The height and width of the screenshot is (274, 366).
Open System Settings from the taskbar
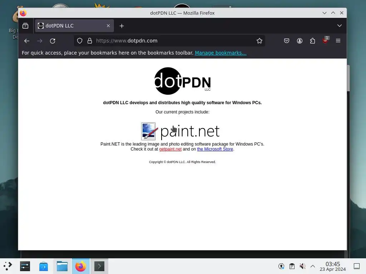[25, 266]
